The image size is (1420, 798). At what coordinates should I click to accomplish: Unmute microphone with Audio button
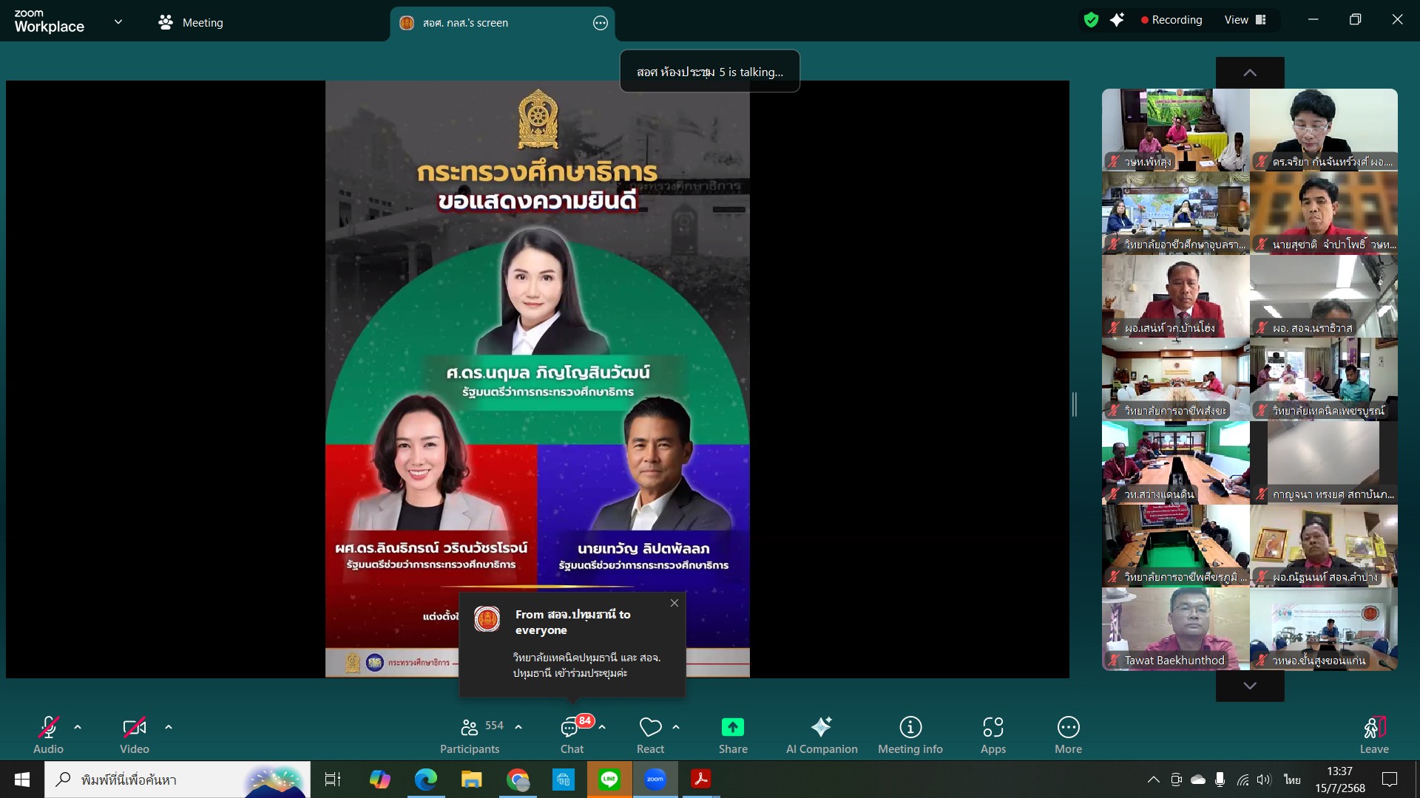pos(48,729)
